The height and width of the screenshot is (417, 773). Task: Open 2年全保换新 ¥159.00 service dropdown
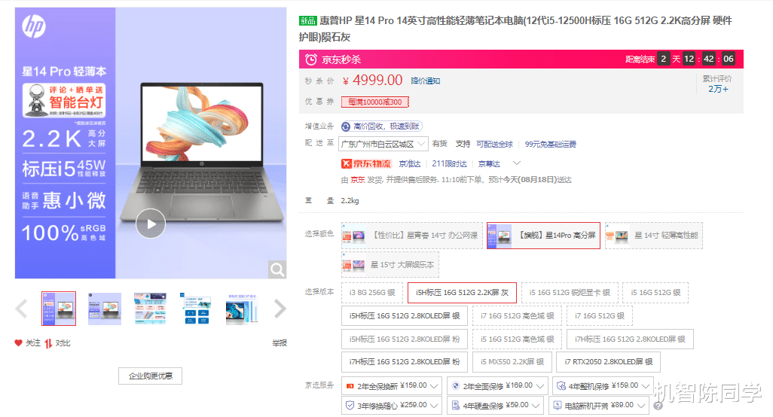click(392, 386)
